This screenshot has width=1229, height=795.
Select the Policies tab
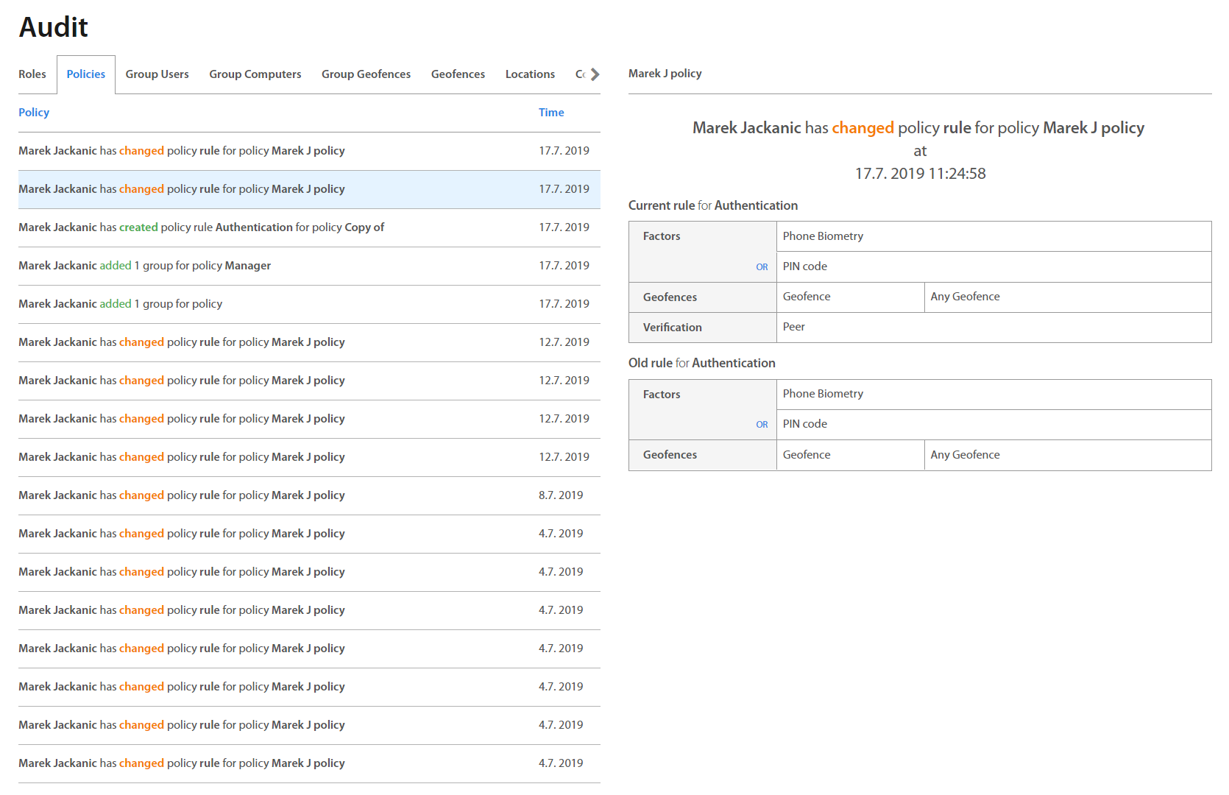point(85,74)
